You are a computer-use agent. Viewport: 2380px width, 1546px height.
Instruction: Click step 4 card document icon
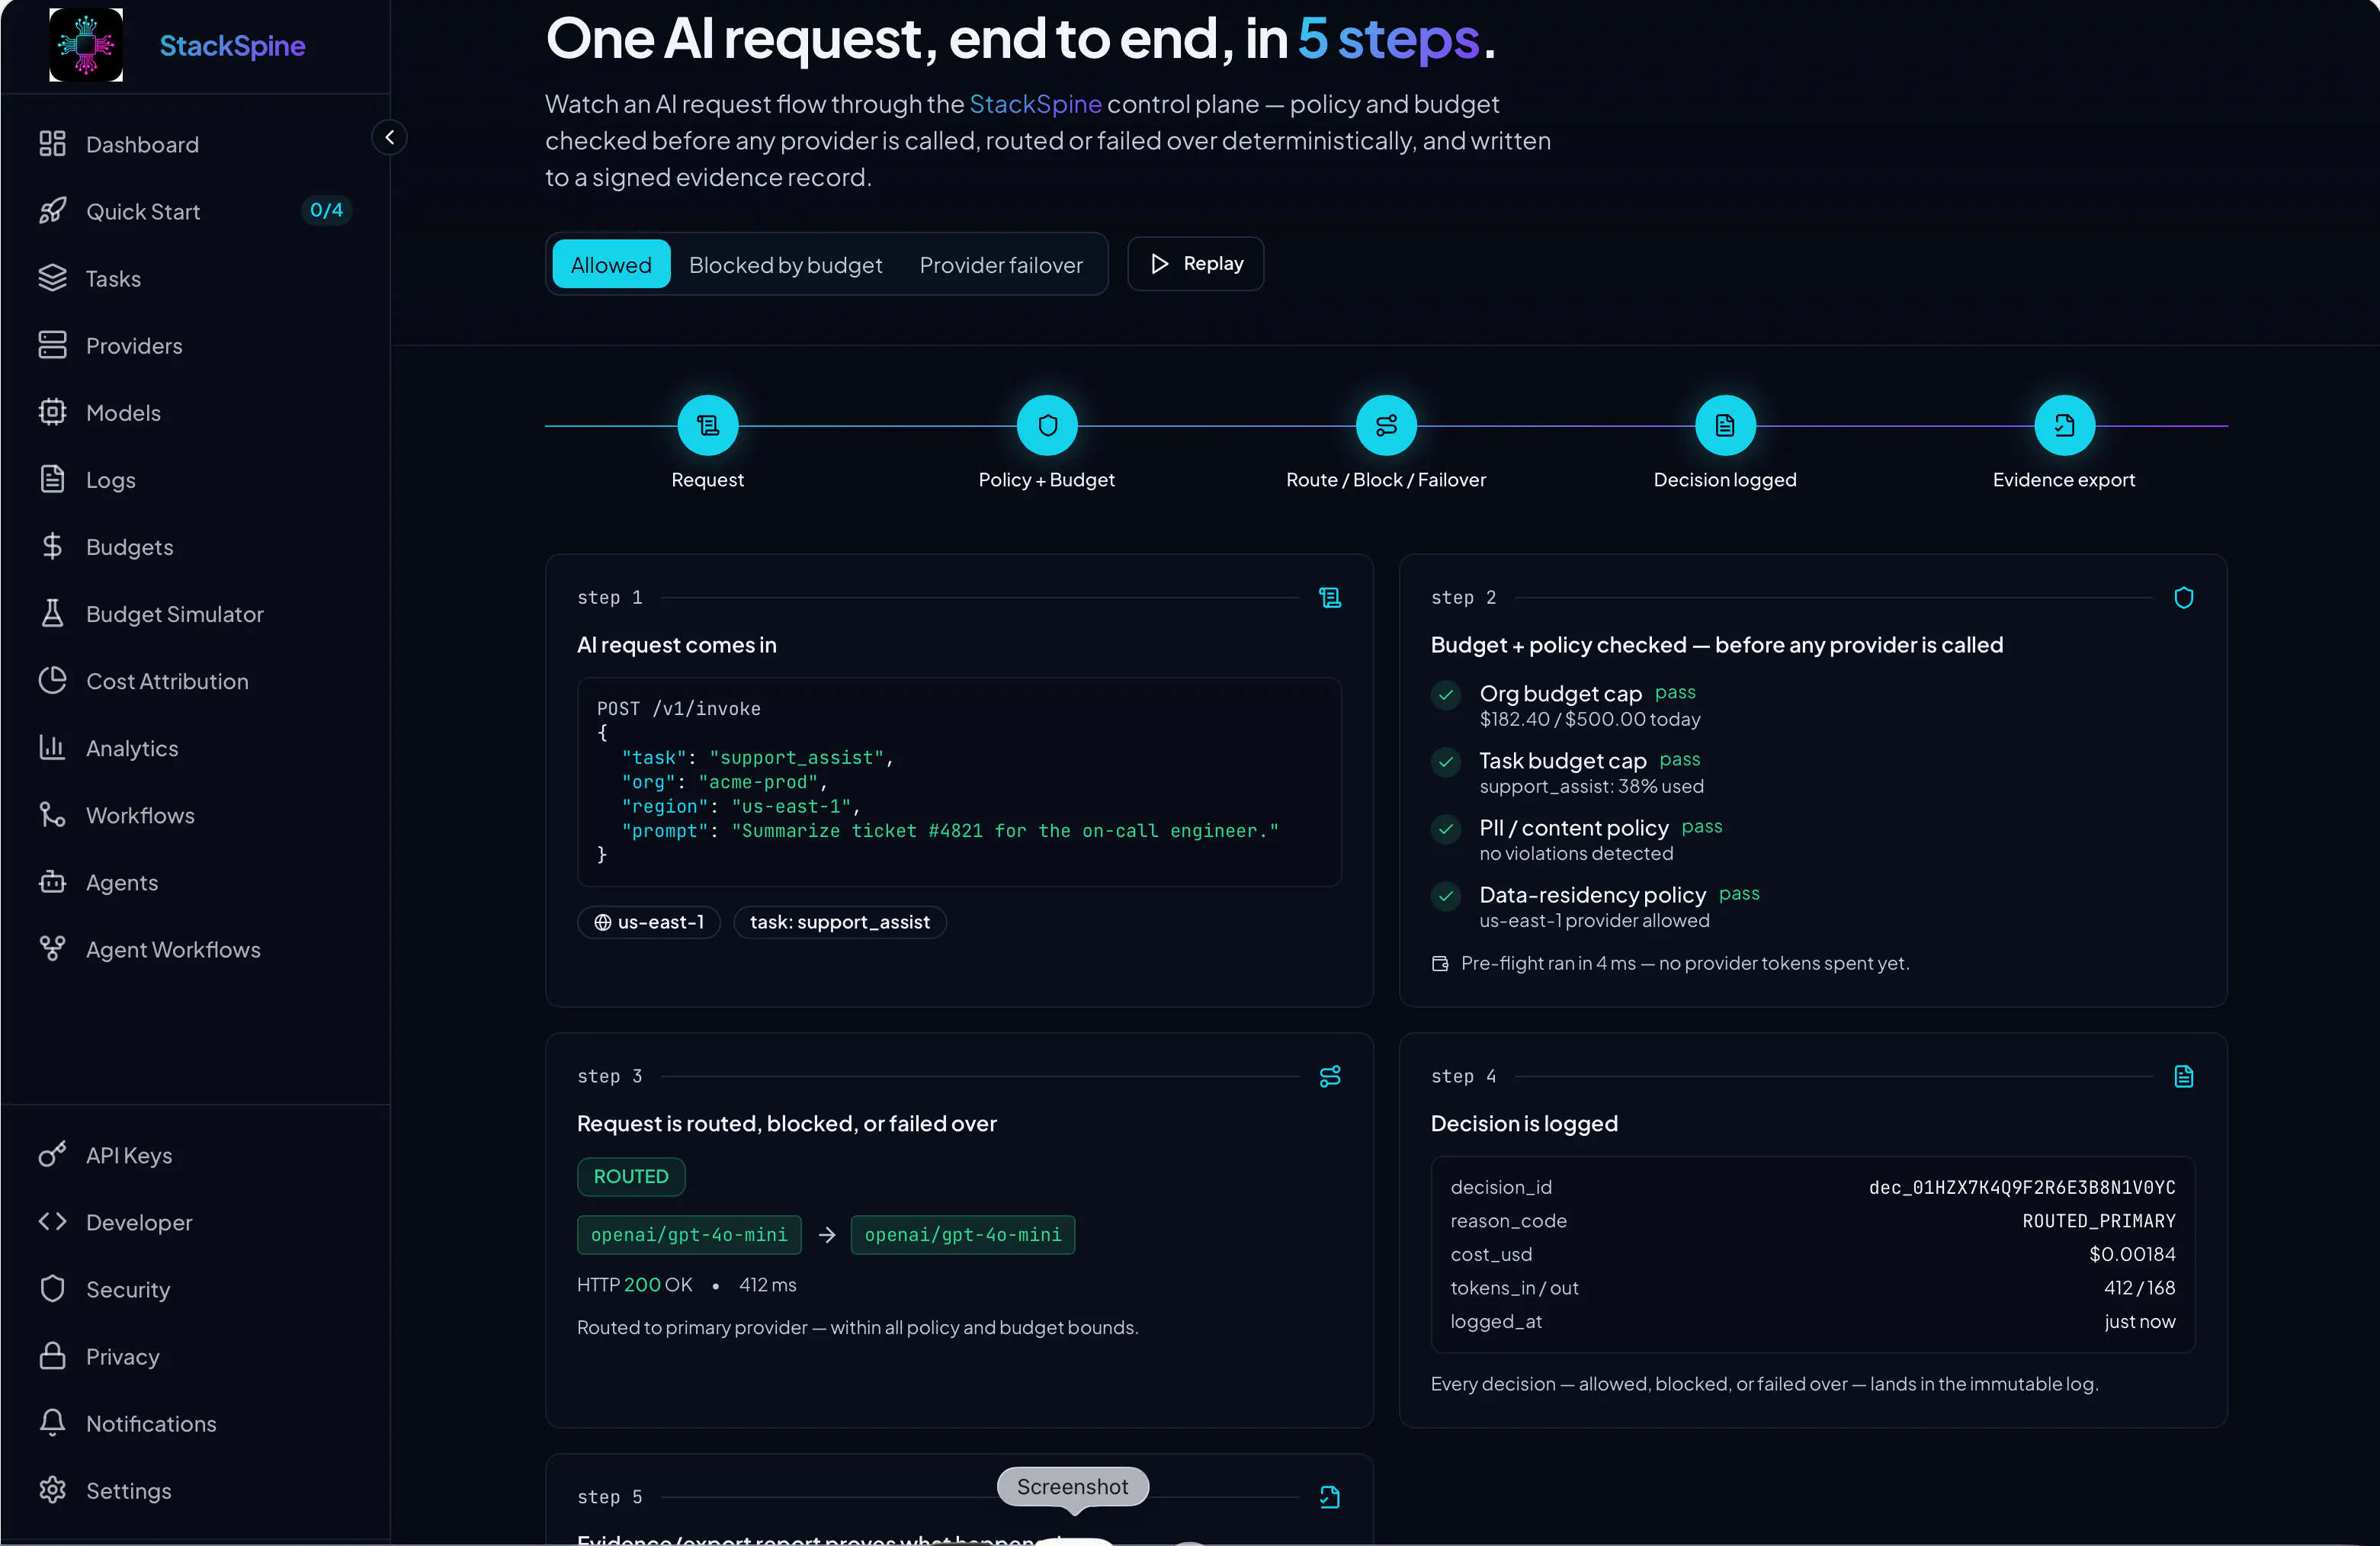tap(2184, 1076)
